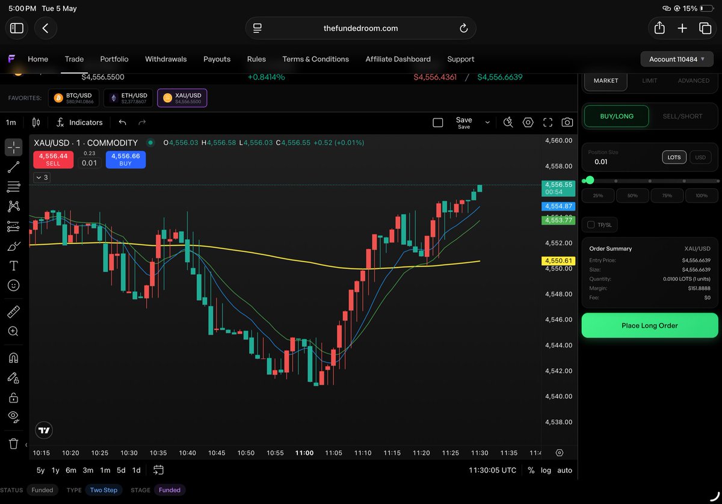Select the trend line drawing tool
Viewport: 722px width, 504px height.
pos(13,167)
